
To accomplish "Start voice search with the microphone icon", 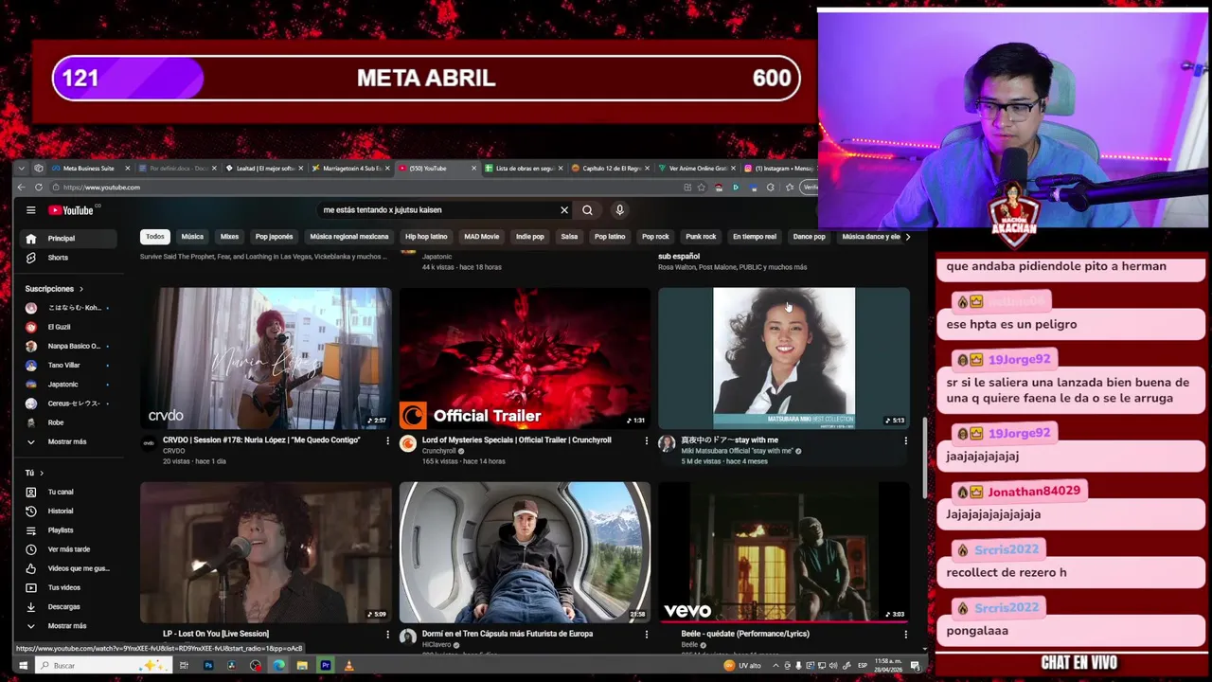I will tap(619, 210).
